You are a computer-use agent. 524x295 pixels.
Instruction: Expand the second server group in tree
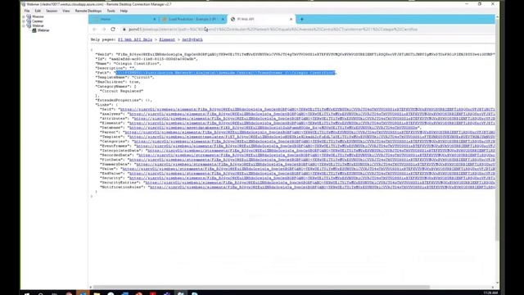24,21
